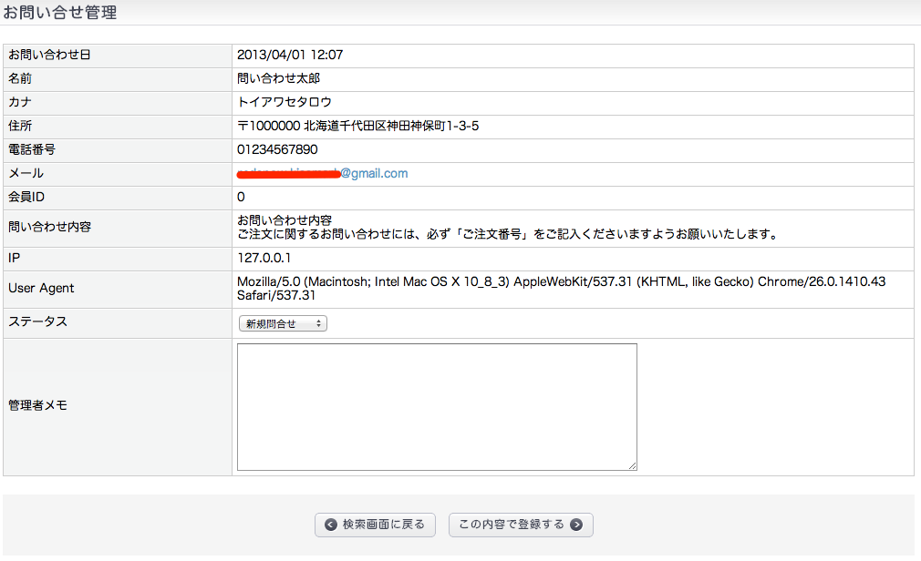Screen dimensions: 921x561
Task: Select the phone number 01234567890
Action: click(277, 149)
